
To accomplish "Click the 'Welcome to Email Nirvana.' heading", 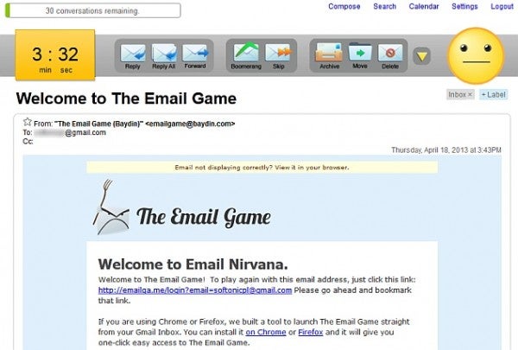I will 193,264.
